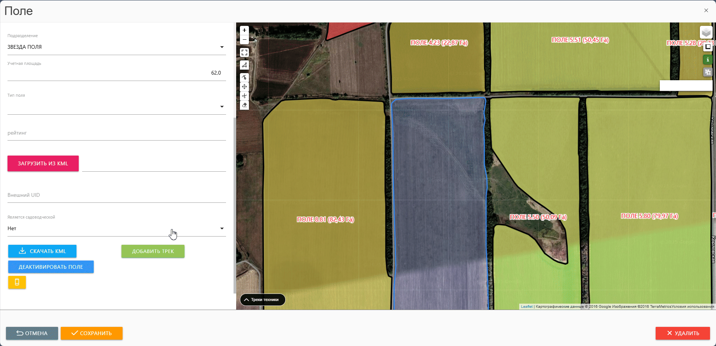Zoom in on the map

[244, 30]
